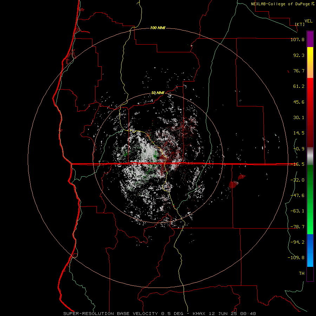This screenshot has width=316, height=316.
Task: Click the 76.7 velocity scale value
Action: pos(299,71)
